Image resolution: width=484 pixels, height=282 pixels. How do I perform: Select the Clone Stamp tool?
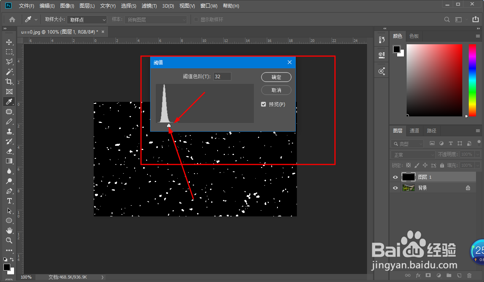click(9, 131)
